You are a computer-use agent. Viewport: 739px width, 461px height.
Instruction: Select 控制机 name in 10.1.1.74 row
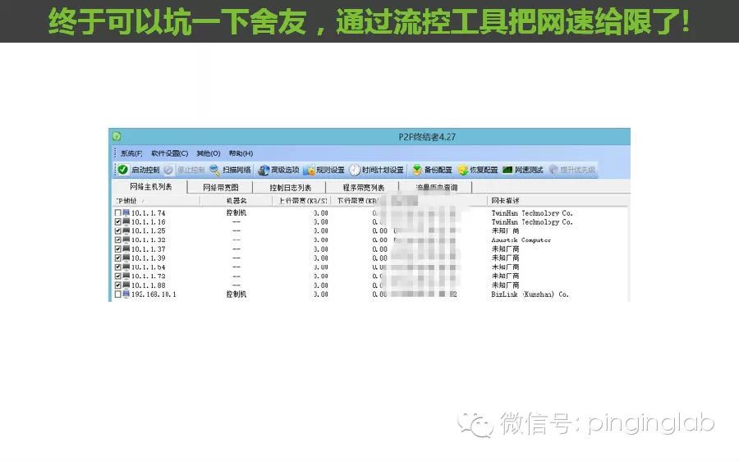(x=236, y=212)
